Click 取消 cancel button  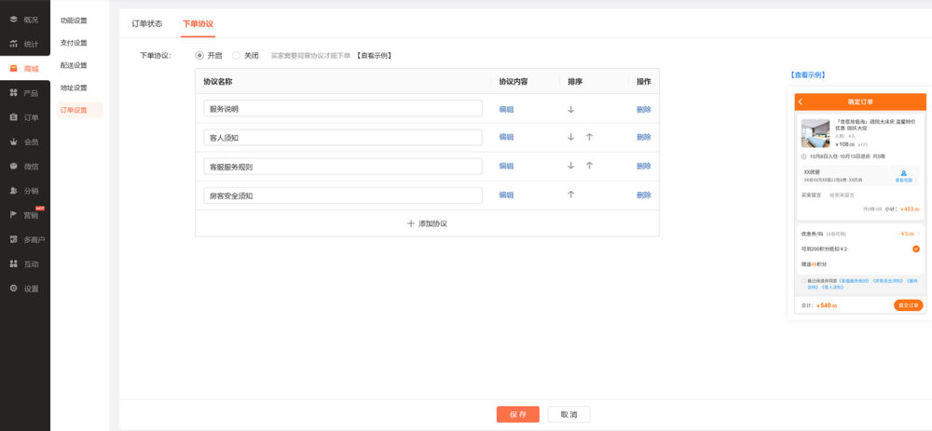point(569,414)
